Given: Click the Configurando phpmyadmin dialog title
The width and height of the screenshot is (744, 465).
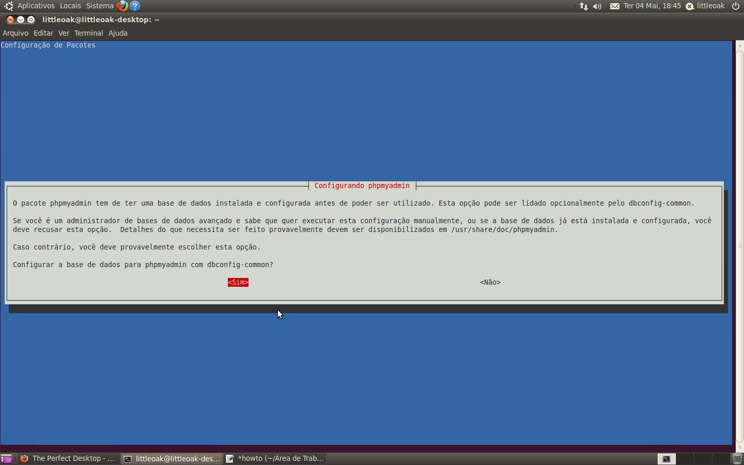Looking at the screenshot, I should click(362, 185).
